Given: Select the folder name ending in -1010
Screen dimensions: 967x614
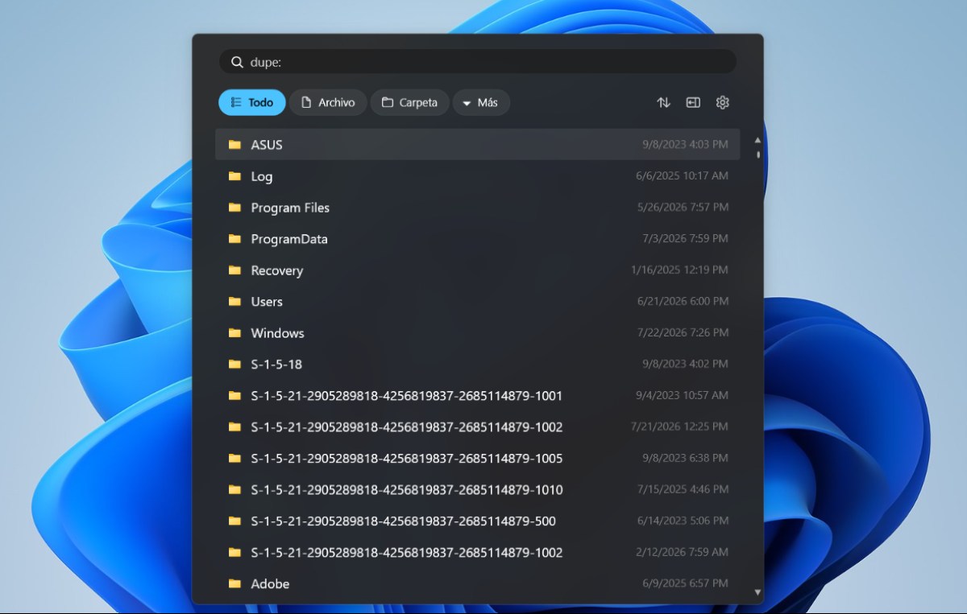Looking at the screenshot, I should (x=407, y=490).
